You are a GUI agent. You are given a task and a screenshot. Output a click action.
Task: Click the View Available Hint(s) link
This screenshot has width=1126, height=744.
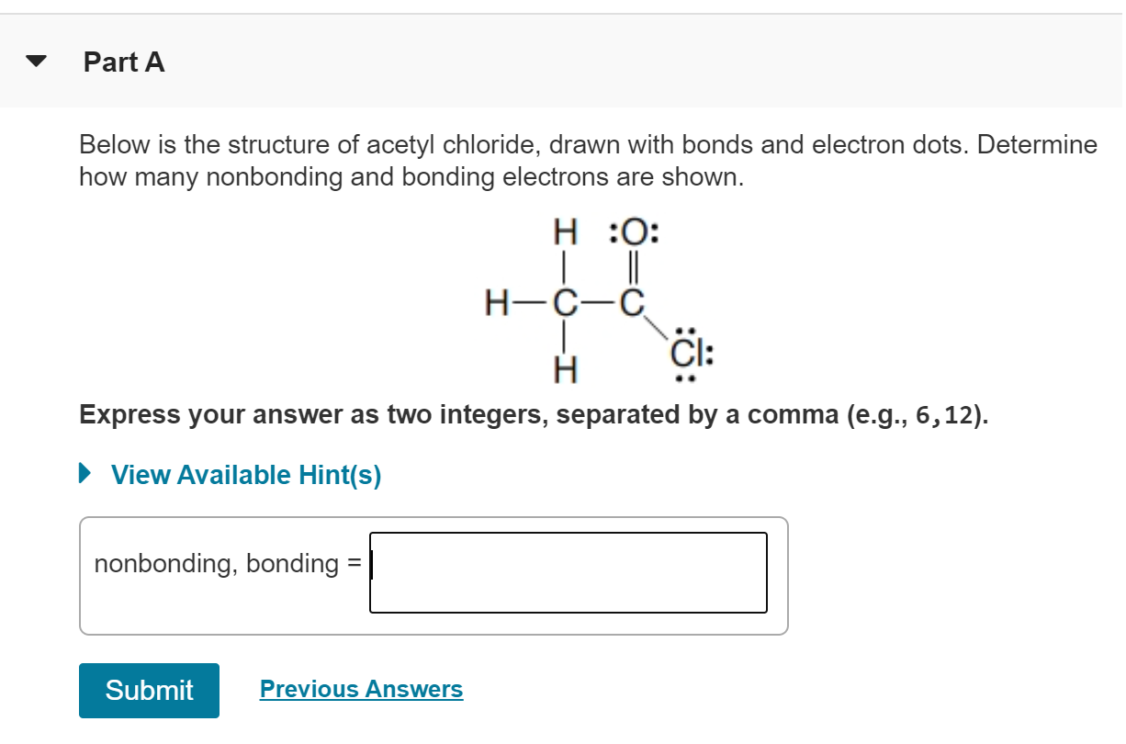point(243,475)
